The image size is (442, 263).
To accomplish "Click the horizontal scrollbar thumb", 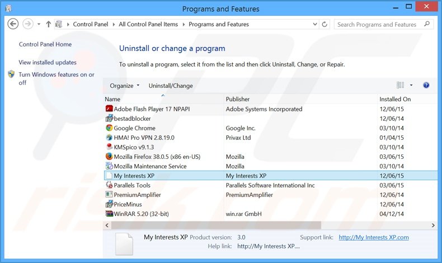I will pyautogui.click(x=216, y=225).
